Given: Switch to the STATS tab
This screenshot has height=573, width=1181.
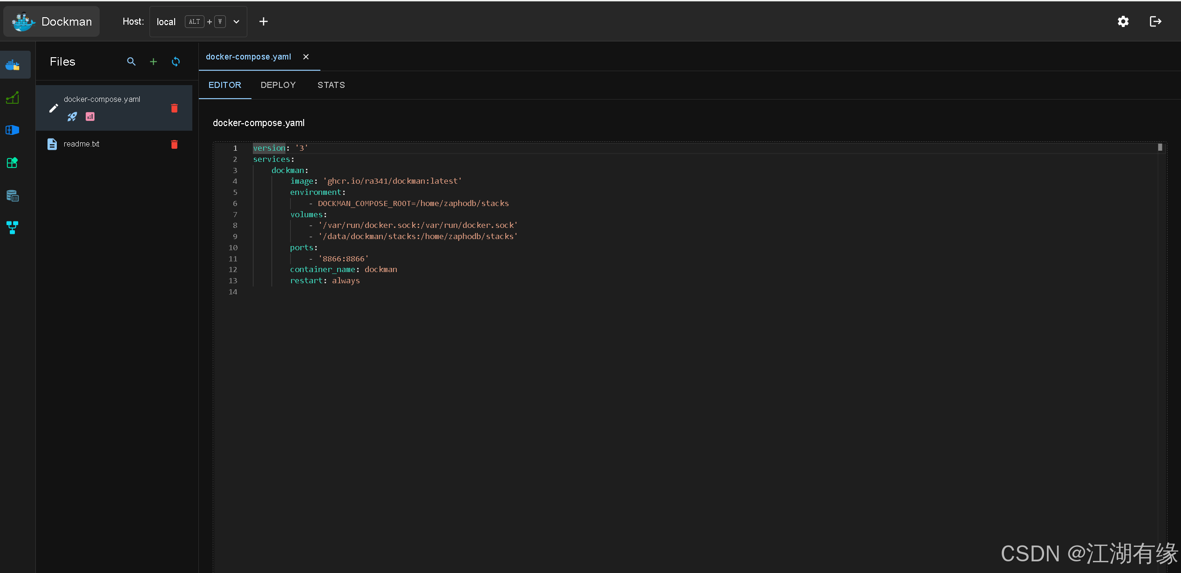Looking at the screenshot, I should pyautogui.click(x=331, y=85).
